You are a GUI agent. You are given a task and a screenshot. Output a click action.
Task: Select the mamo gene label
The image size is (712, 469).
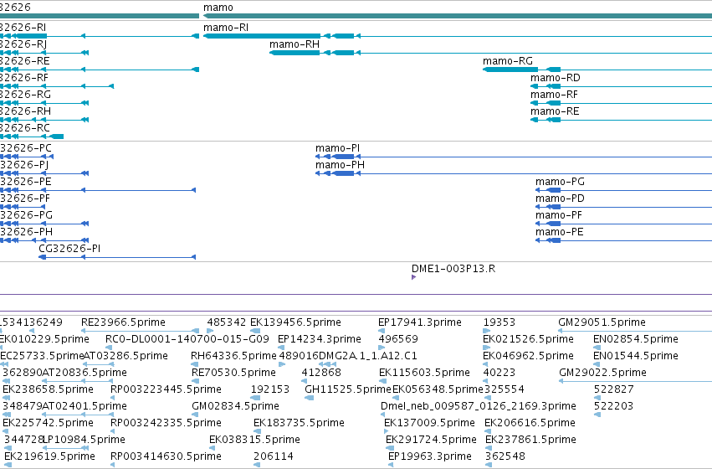218,8
